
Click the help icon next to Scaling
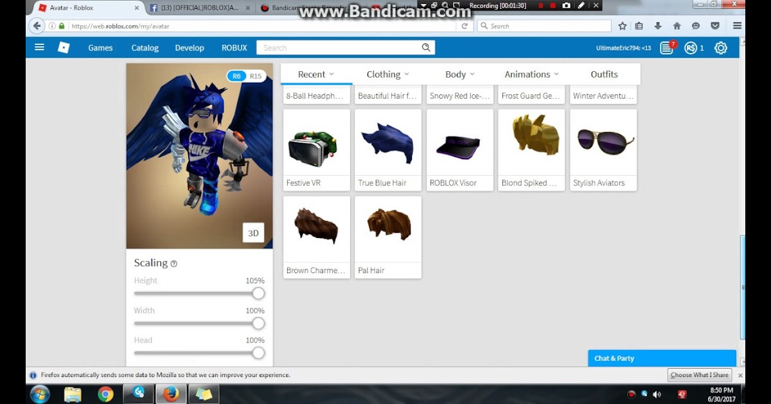[x=174, y=264]
